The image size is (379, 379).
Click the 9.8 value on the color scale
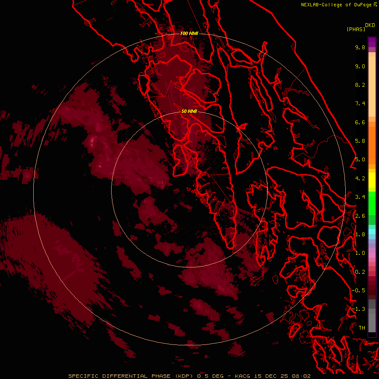[x=360, y=47]
